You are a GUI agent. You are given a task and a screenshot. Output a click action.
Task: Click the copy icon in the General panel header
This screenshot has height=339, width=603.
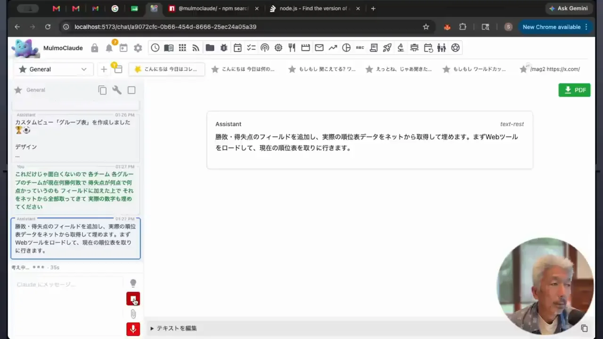(x=102, y=90)
